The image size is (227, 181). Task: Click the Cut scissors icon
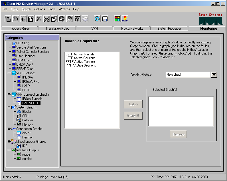(x=46, y=19)
